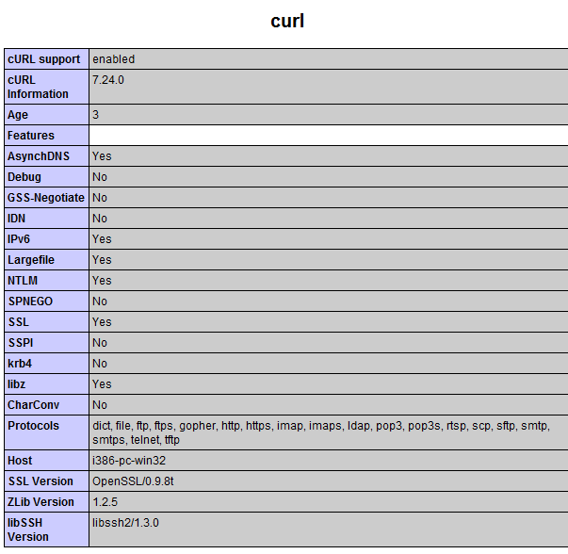568x554 pixels.
Task: Click the 'libz' row label
Action: (x=16, y=384)
